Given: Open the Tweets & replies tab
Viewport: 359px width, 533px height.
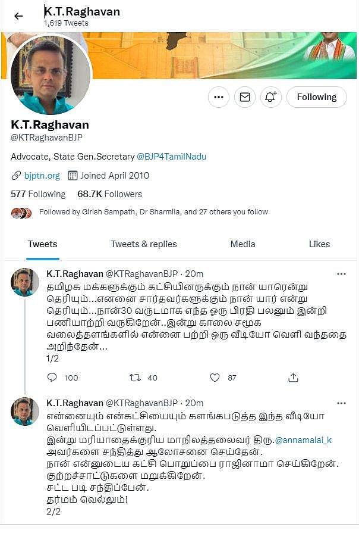Looking at the screenshot, I should coord(143,244).
